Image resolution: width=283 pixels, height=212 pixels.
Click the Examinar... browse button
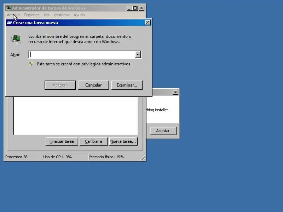point(127,85)
